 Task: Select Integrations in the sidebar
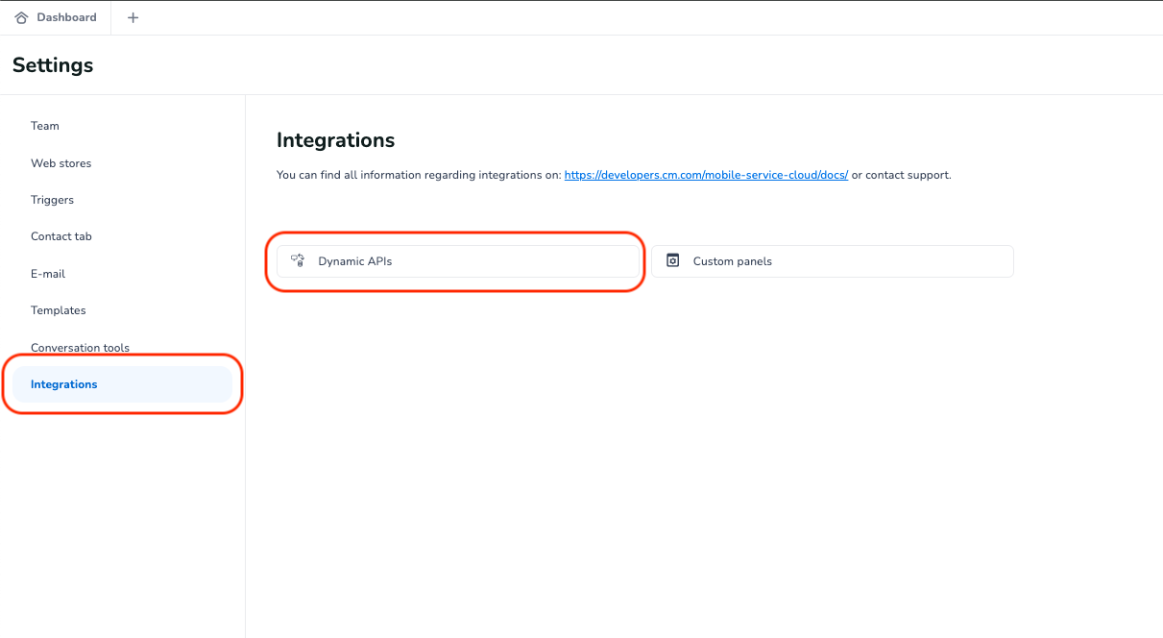point(64,384)
